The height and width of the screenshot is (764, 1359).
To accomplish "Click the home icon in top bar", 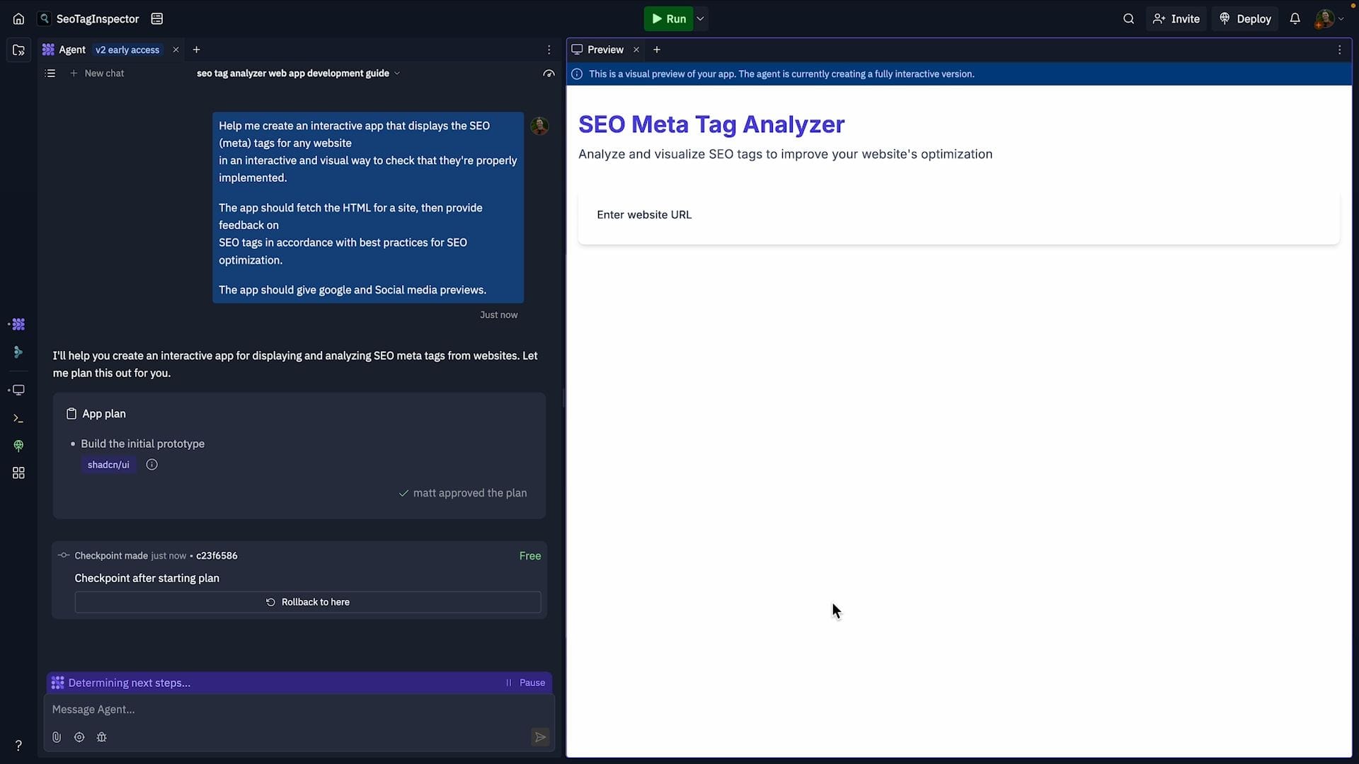I will click(x=18, y=19).
